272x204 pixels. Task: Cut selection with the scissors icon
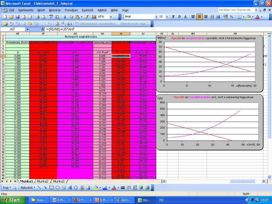click(65, 17)
